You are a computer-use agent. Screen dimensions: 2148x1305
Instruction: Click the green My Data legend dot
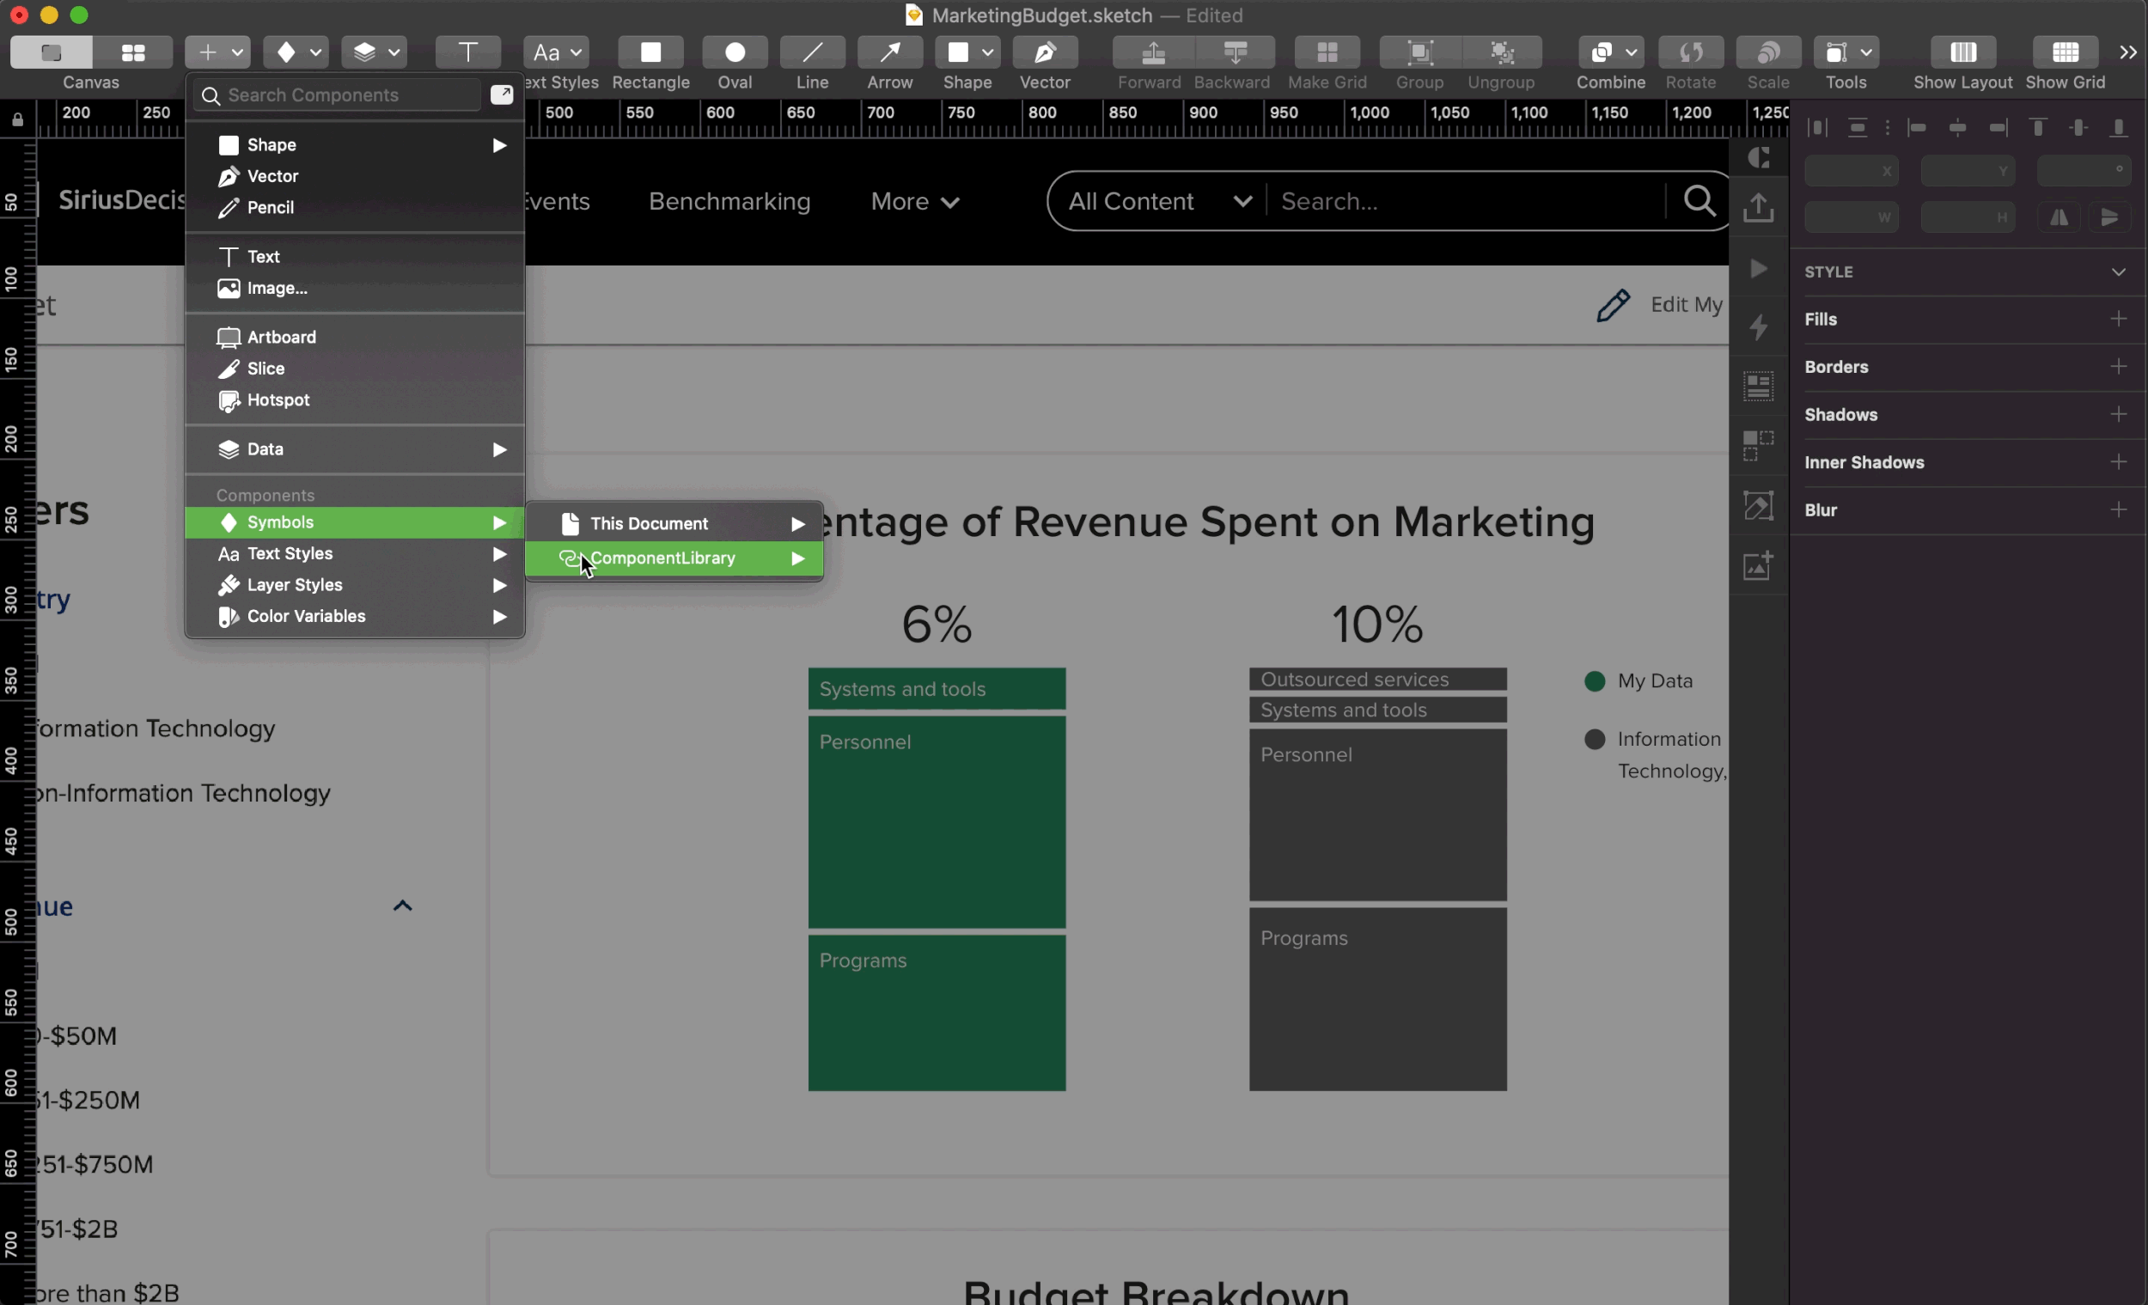pyautogui.click(x=1595, y=680)
